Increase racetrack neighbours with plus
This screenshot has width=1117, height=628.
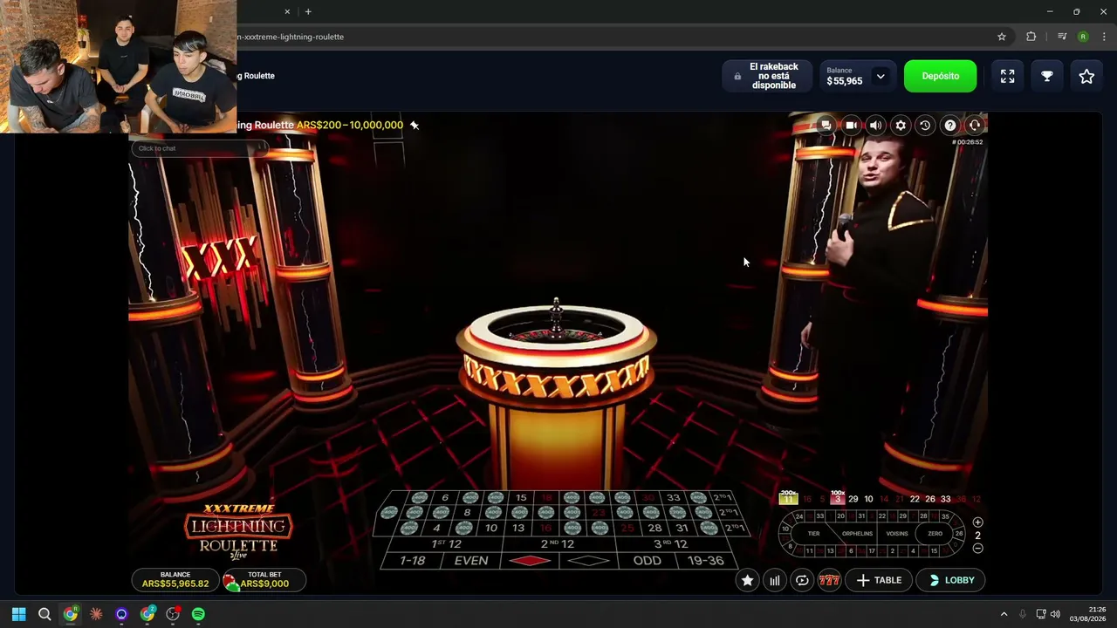(x=977, y=522)
